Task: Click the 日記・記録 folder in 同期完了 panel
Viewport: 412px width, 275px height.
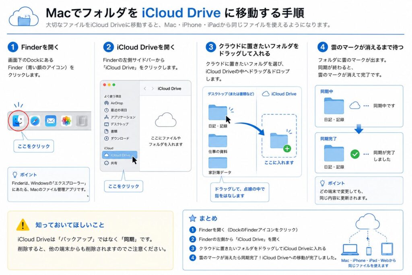Action: point(334,153)
